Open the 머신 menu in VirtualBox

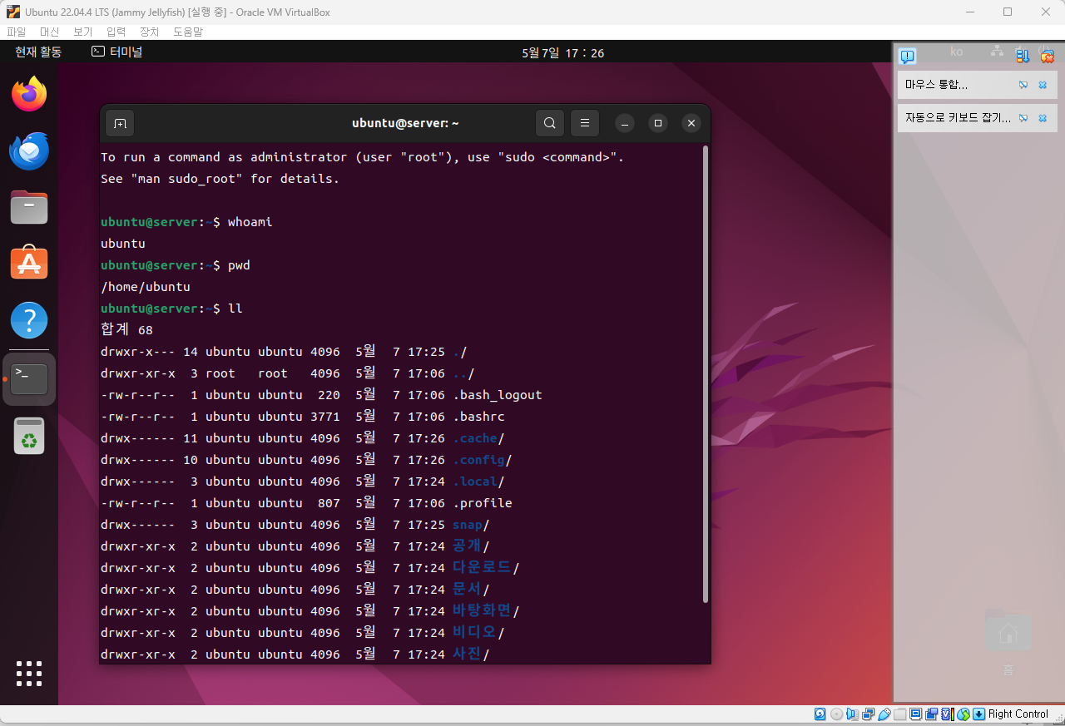pos(50,32)
